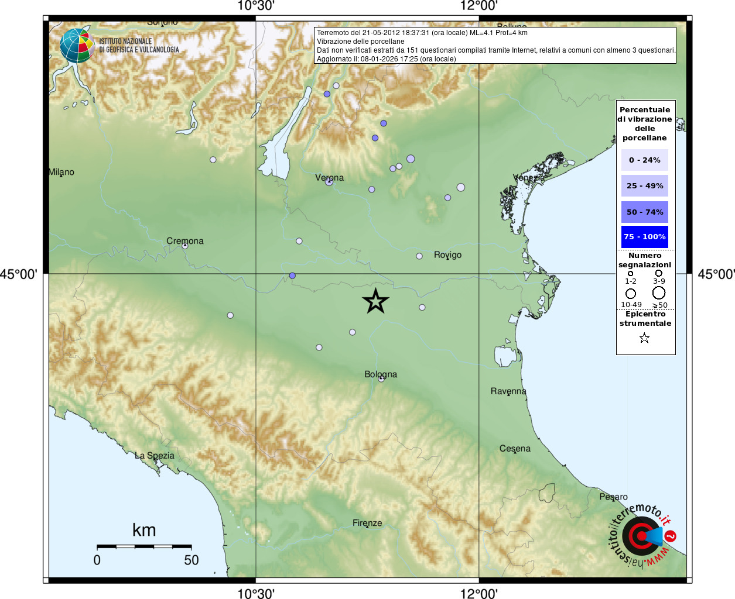735x599 pixels.
Task: Select the 75 - 100% color swatch
Action: (644, 237)
